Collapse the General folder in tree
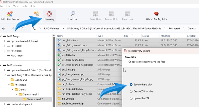Viewport: 199px width, 107px height. pyautogui.click(x=13, y=89)
